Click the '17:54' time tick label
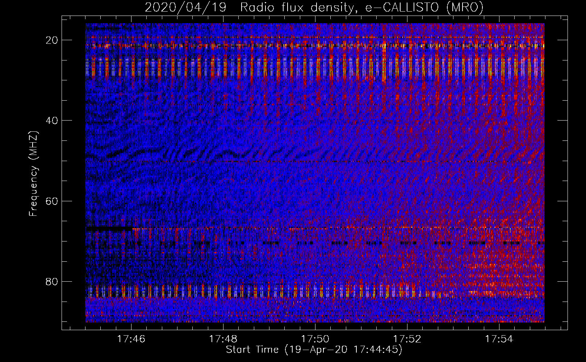The image size is (586, 362). (x=499, y=339)
